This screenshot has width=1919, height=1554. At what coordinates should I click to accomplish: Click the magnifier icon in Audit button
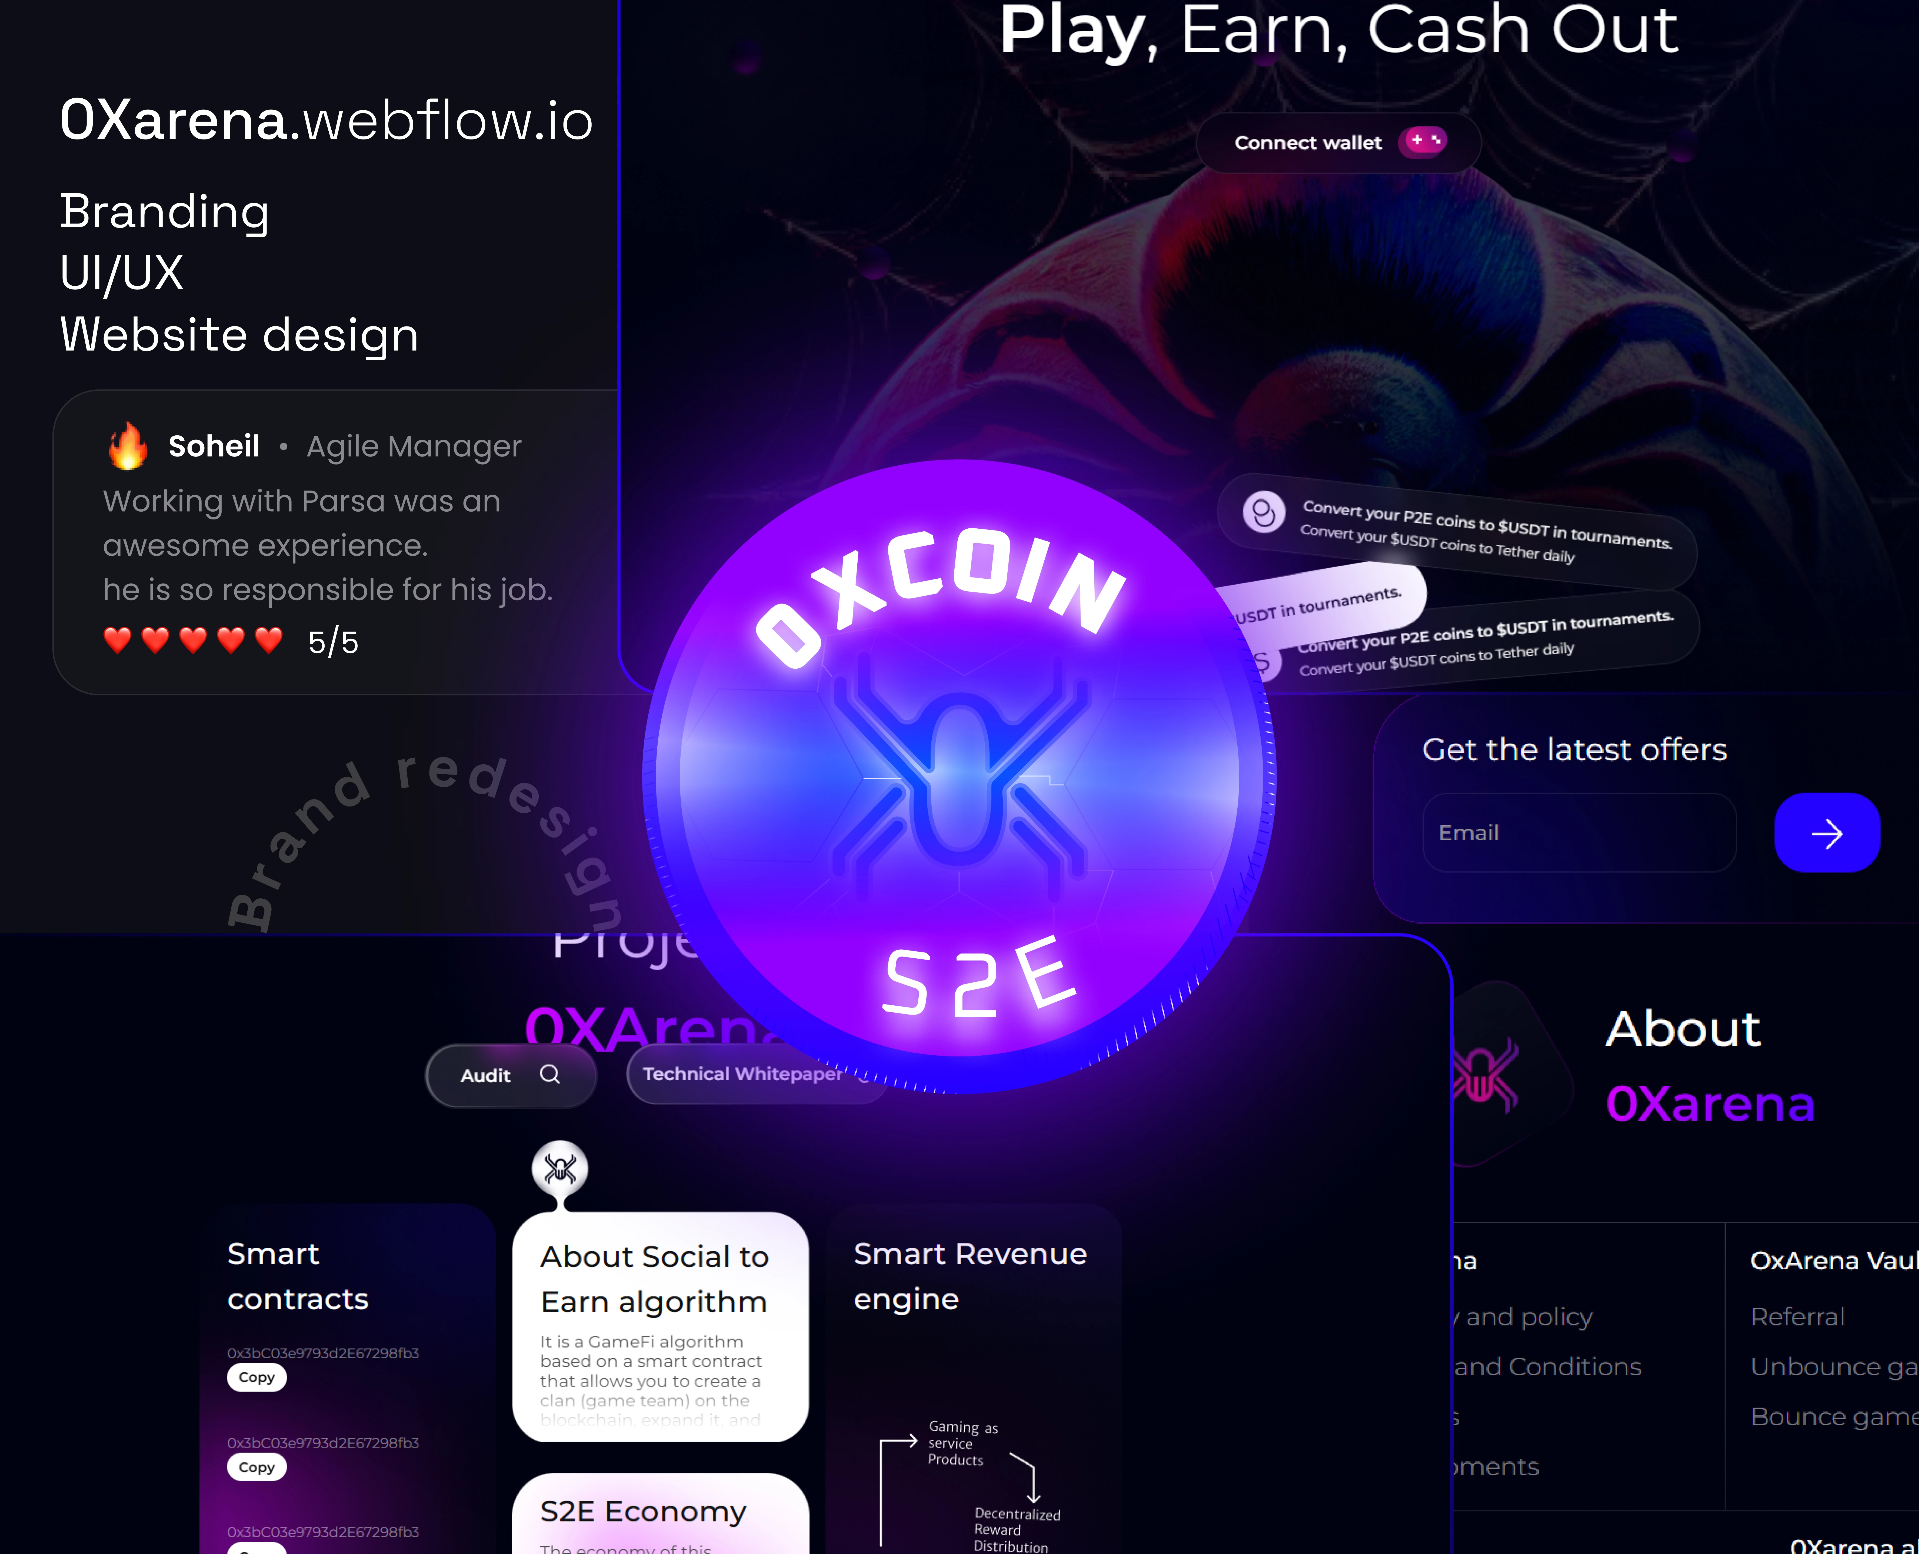pos(549,1074)
